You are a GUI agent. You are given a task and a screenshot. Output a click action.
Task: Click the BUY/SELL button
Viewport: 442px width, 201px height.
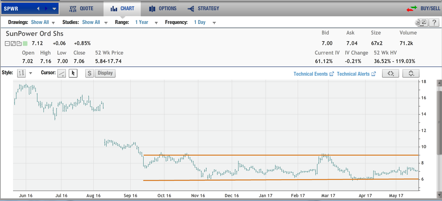[x=423, y=8]
